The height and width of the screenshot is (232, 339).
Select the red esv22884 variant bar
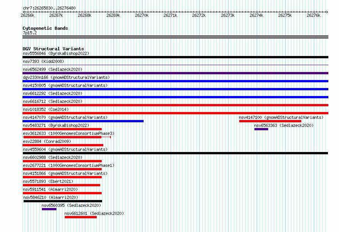point(63,145)
